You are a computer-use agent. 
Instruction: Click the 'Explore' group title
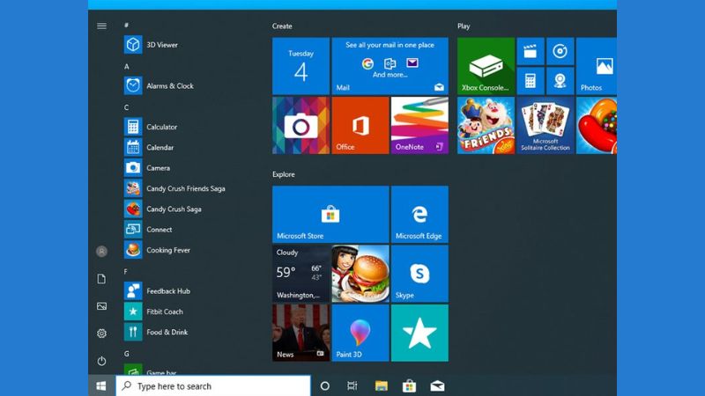[x=283, y=174]
